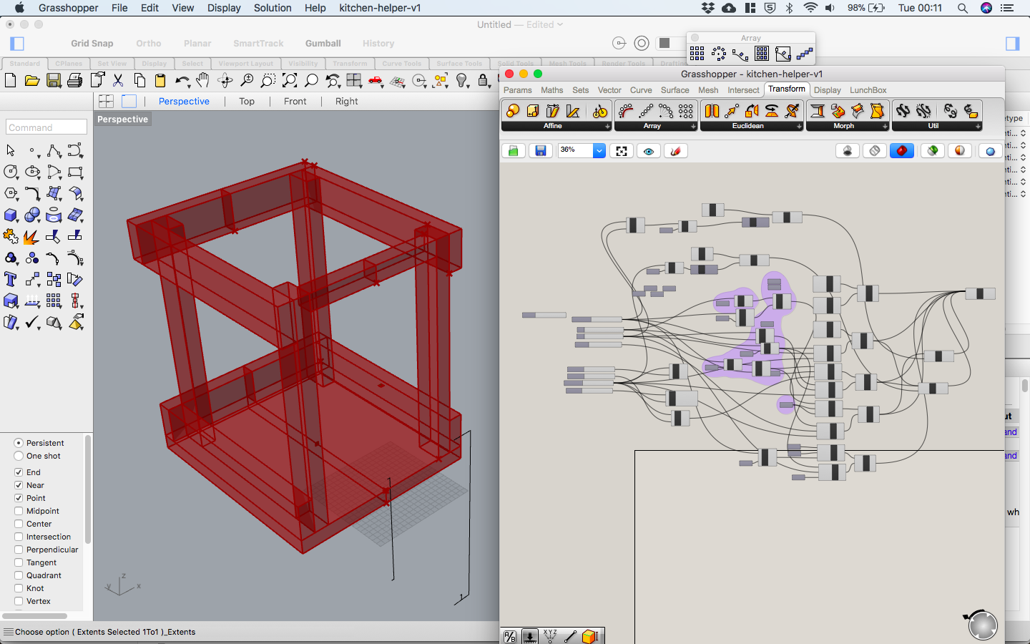Open the Solution menu

coord(273,8)
